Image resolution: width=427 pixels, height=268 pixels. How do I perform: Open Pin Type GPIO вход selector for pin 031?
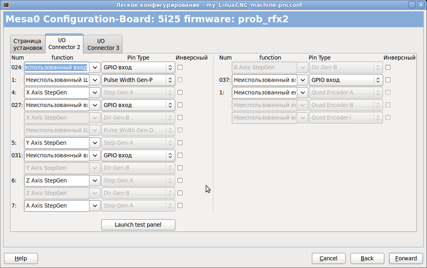click(138, 155)
